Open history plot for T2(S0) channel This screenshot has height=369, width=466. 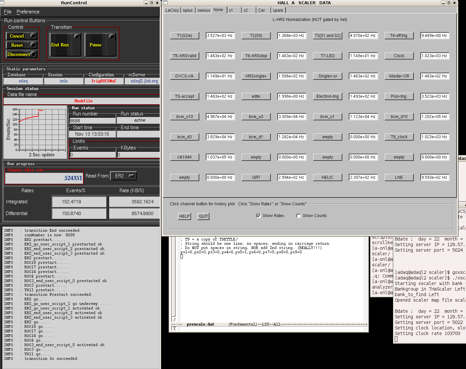256,36
